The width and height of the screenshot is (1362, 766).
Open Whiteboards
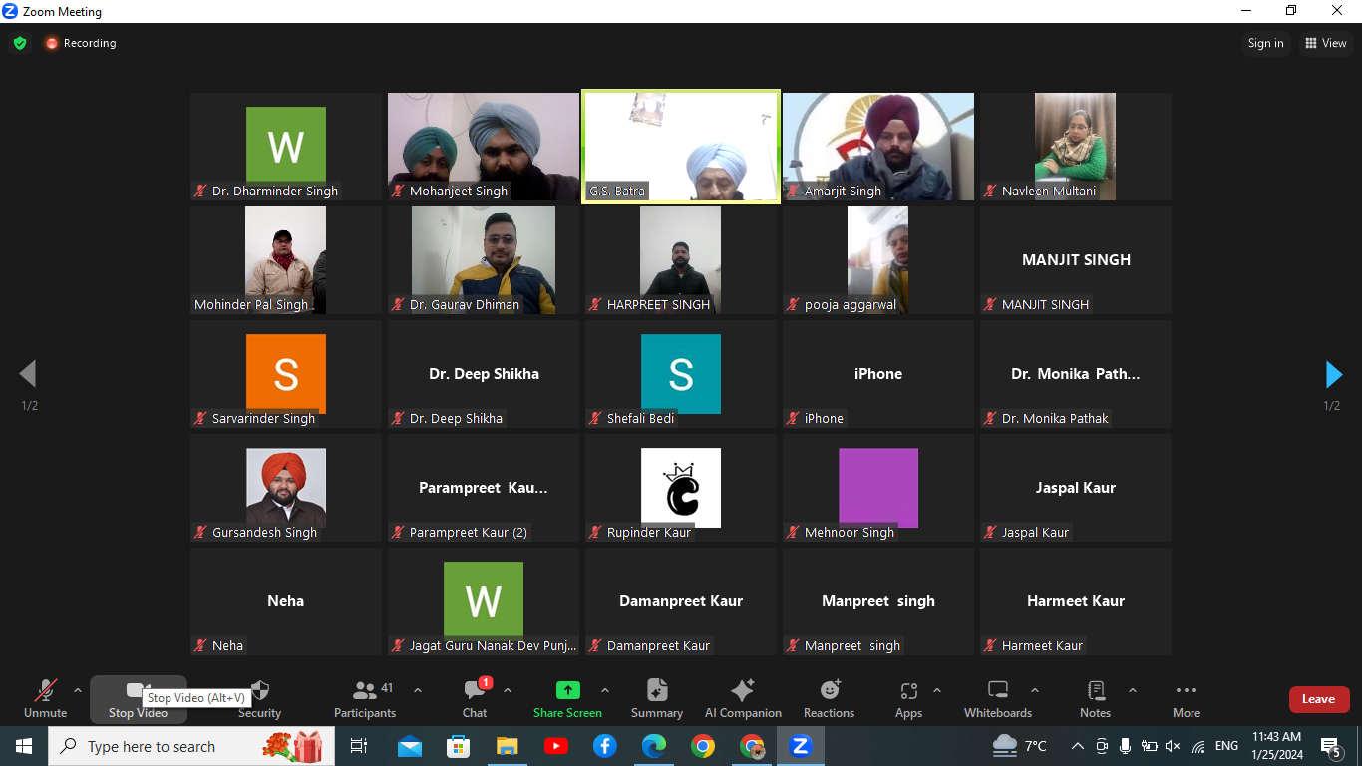[x=998, y=698]
